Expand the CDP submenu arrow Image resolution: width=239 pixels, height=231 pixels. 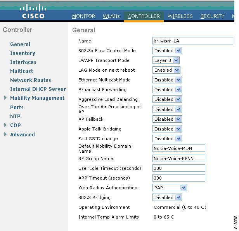coord(5,125)
